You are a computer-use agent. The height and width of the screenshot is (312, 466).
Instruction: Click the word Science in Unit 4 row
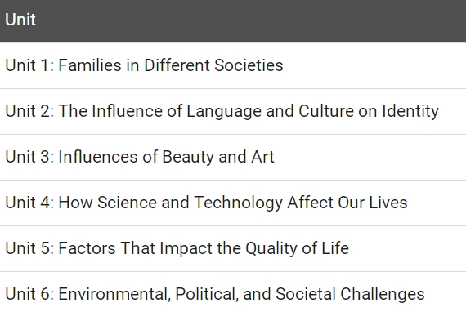[127, 203]
